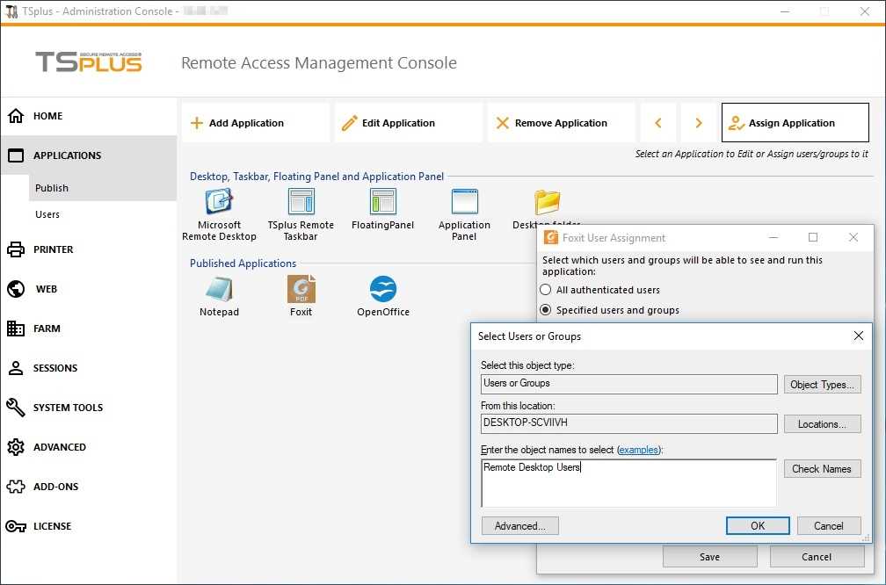Screen dimensions: 886x585
Task: Choose Specified users and groups option
Action: tap(546, 310)
